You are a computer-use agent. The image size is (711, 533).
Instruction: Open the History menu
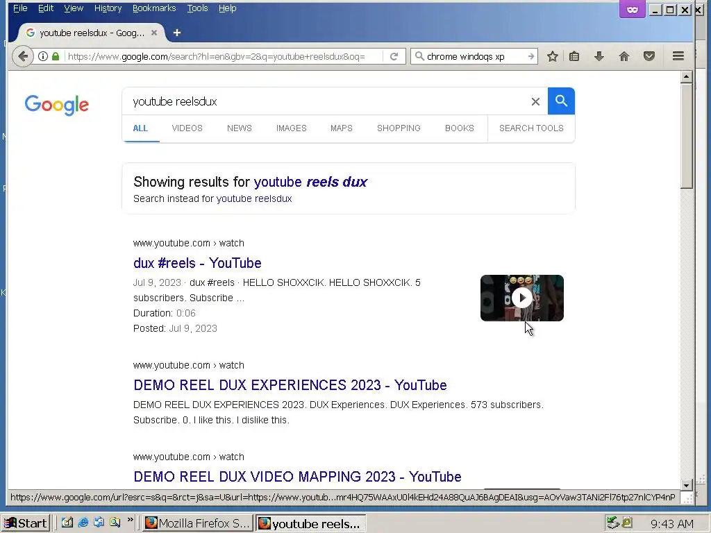(108, 8)
